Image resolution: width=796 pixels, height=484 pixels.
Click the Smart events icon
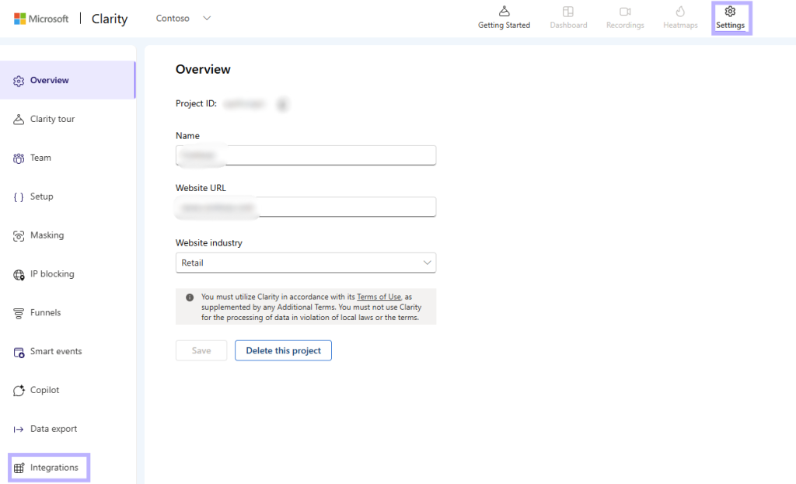(19, 352)
